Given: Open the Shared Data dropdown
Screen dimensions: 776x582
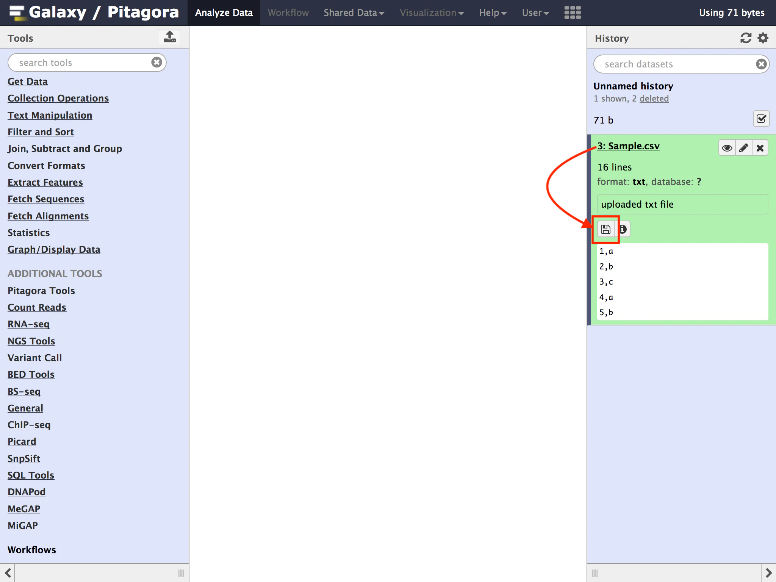Looking at the screenshot, I should [x=354, y=13].
